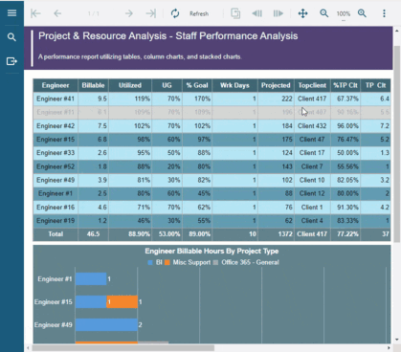
Task: Click the Office 365 - General gray swatch
Action: (x=215, y=262)
